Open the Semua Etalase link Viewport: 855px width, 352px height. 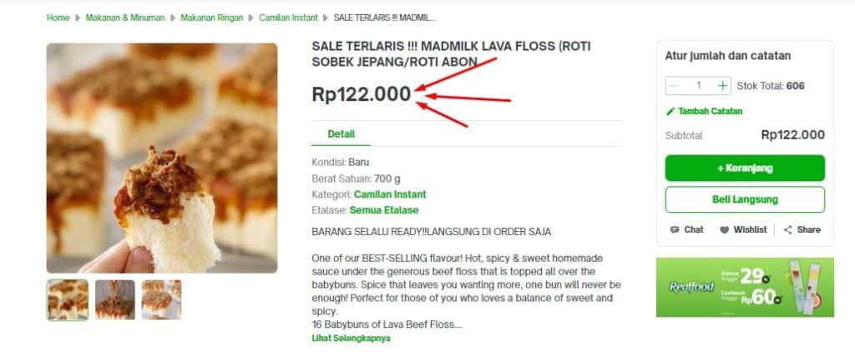384,210
